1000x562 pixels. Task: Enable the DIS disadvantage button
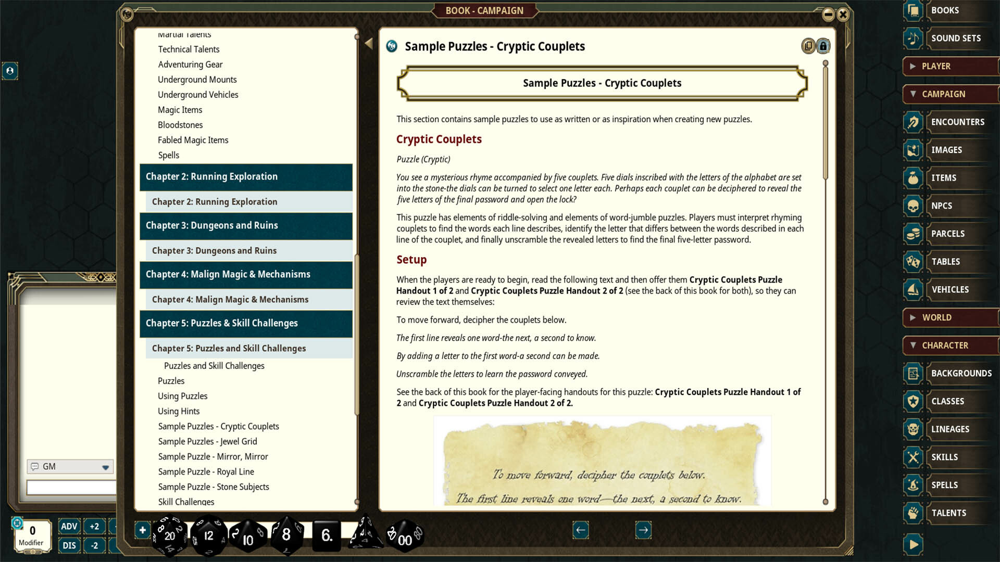click(68, 545)
